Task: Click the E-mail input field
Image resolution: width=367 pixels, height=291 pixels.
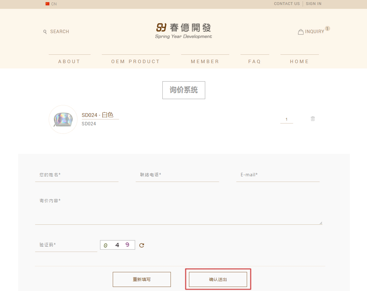Action: click(278, 175)
